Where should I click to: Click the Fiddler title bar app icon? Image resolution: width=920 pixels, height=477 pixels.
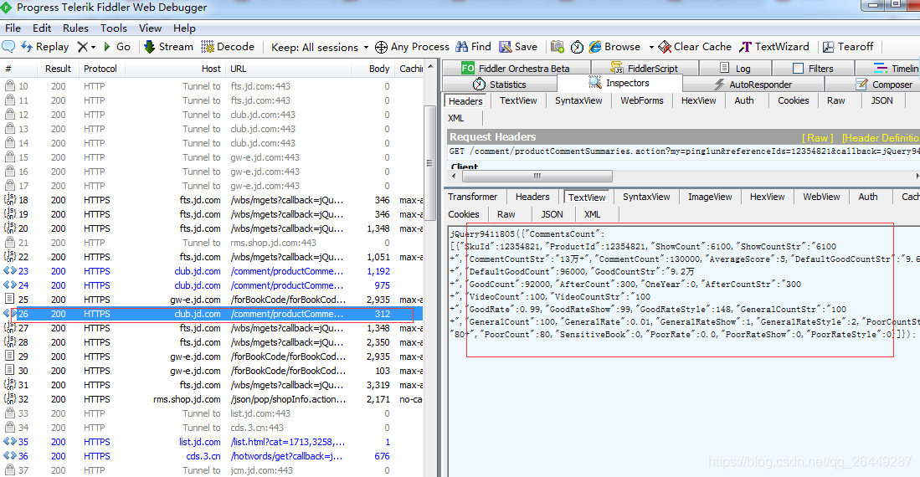[7, 8]
